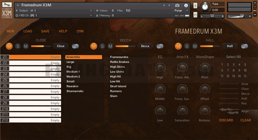Click the Pitch knob
This screenshot has width=258, height=140.
click(205, 68)
